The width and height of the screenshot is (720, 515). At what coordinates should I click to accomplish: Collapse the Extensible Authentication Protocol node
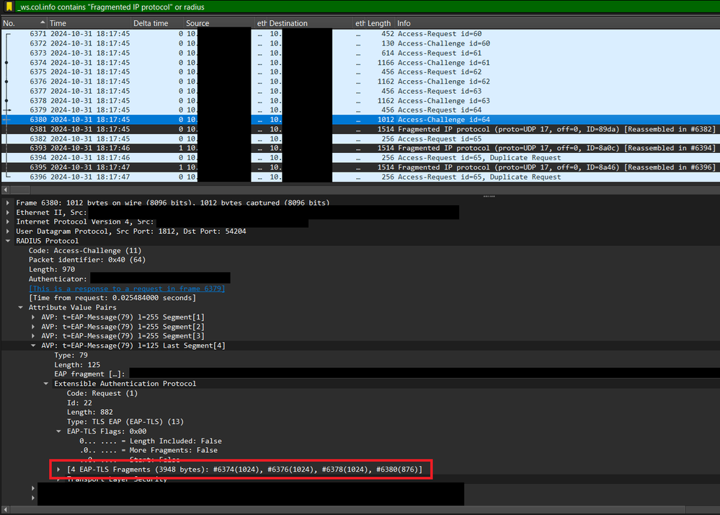(46, 384)
